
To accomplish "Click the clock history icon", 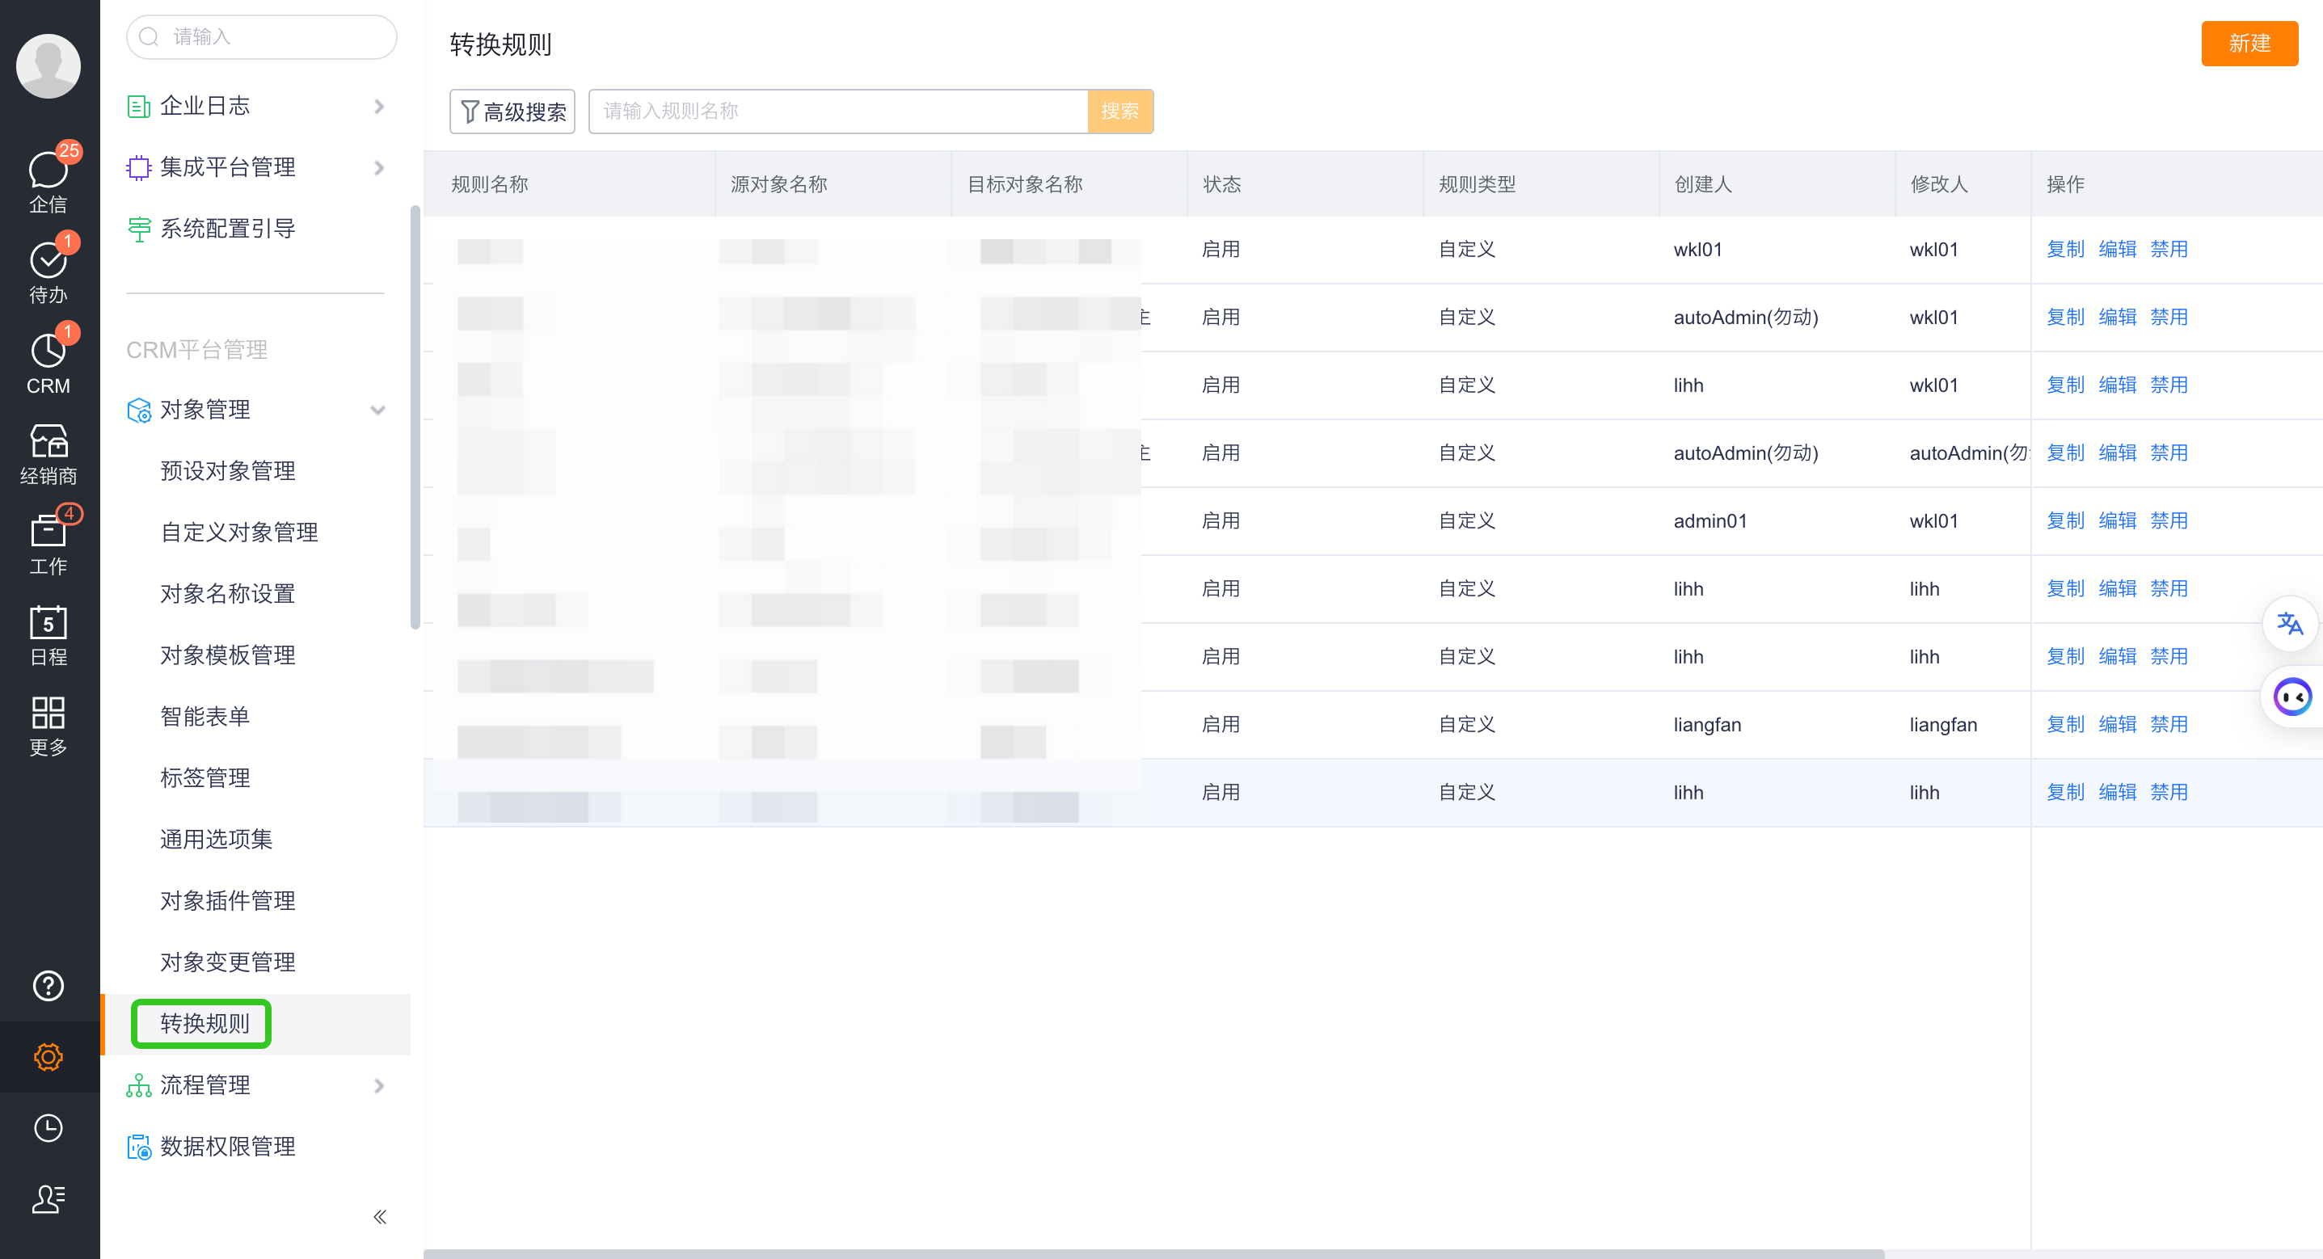I will tap(48, 1128).
